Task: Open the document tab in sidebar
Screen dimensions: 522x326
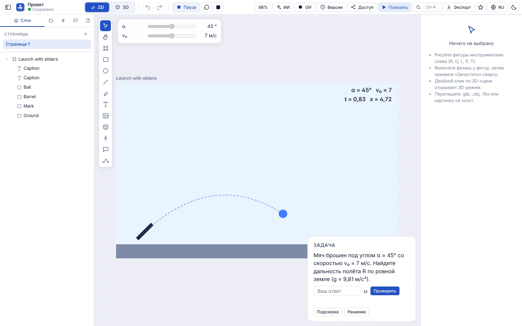Action: point(88,21)
